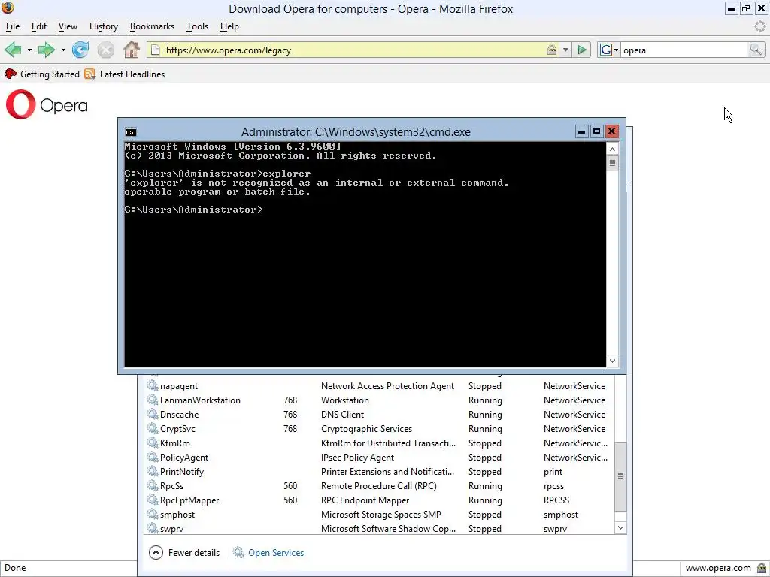
Task: Click the Open Services link
Action: 276,552
